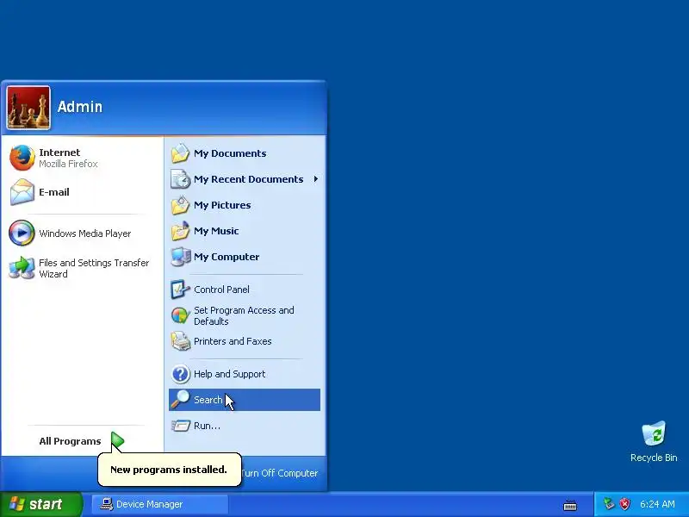Viewport: 689px width, 517px height.
Task: Click the Run dialog icon
Action: click(x=180, y=426)
